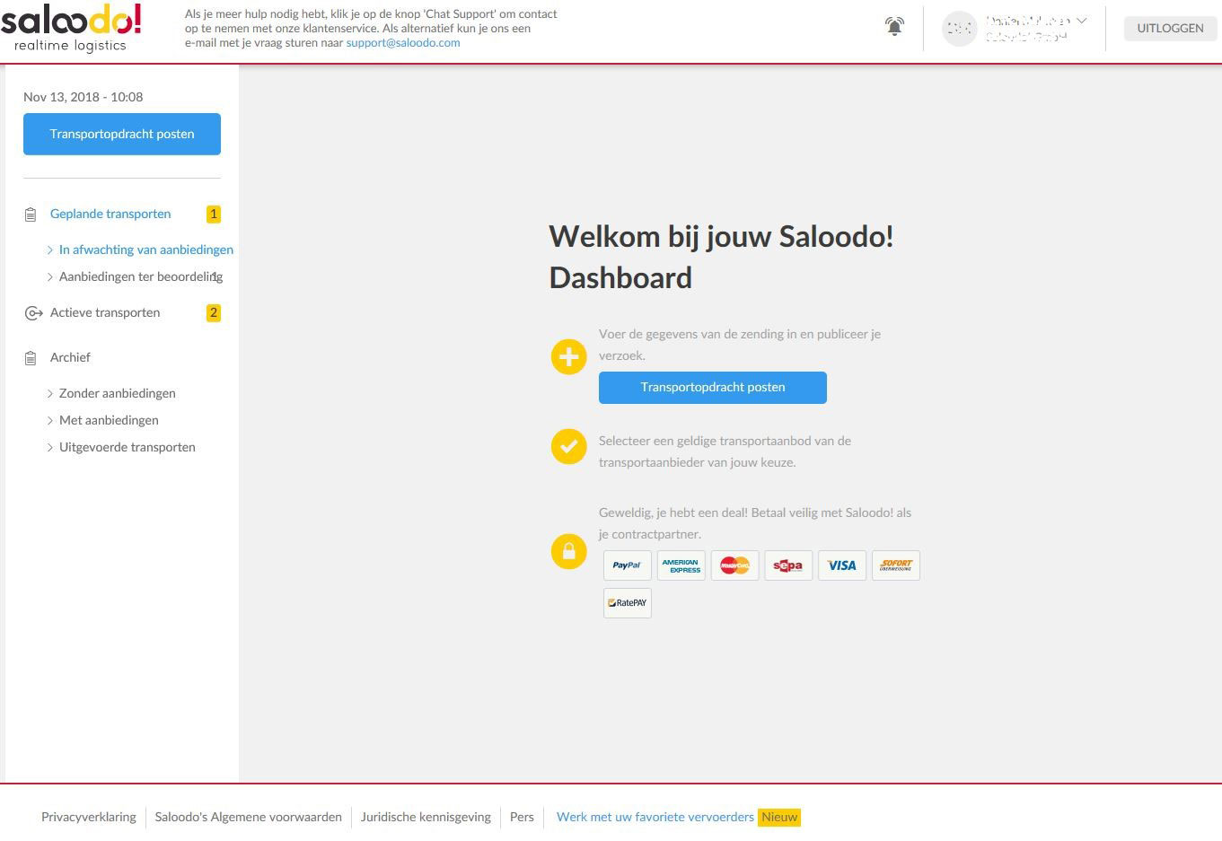1222x841 pixels.
Task: Click the user avatar in header
Action: click(x=959, y=28)
